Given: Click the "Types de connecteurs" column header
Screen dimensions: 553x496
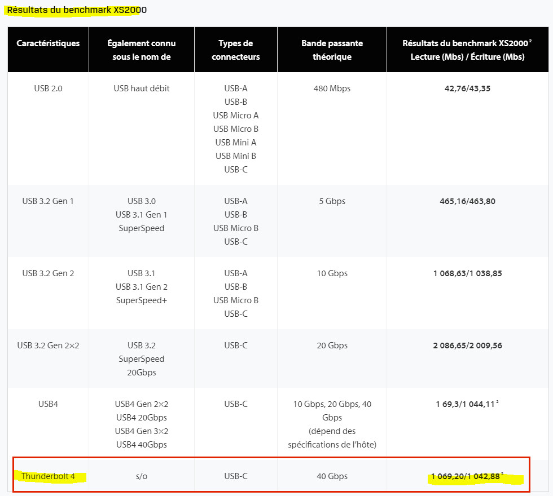Looking at the screenshot, I should click(236, 50).
